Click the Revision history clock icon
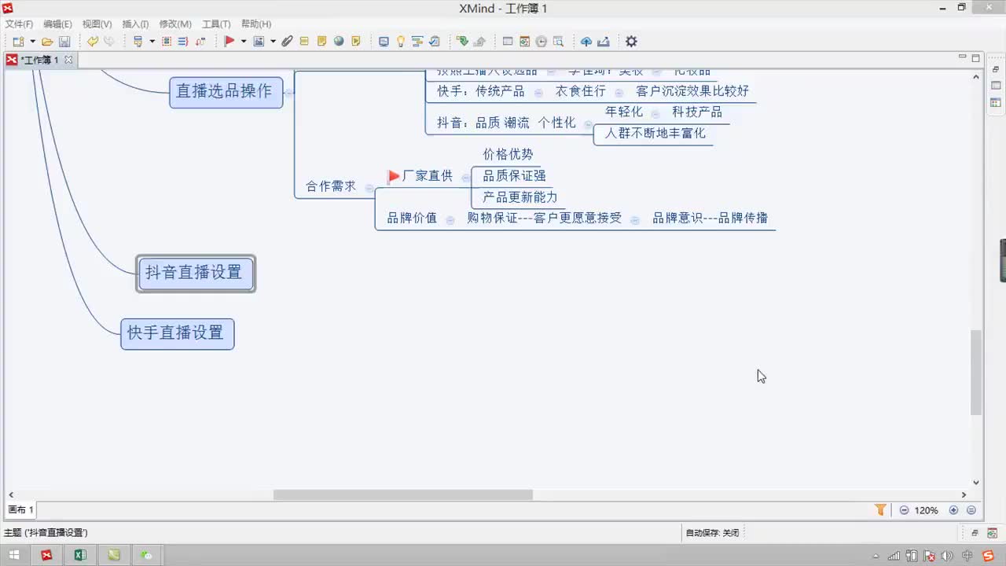Screen dimensions: 1006x566 pos(542,42)
